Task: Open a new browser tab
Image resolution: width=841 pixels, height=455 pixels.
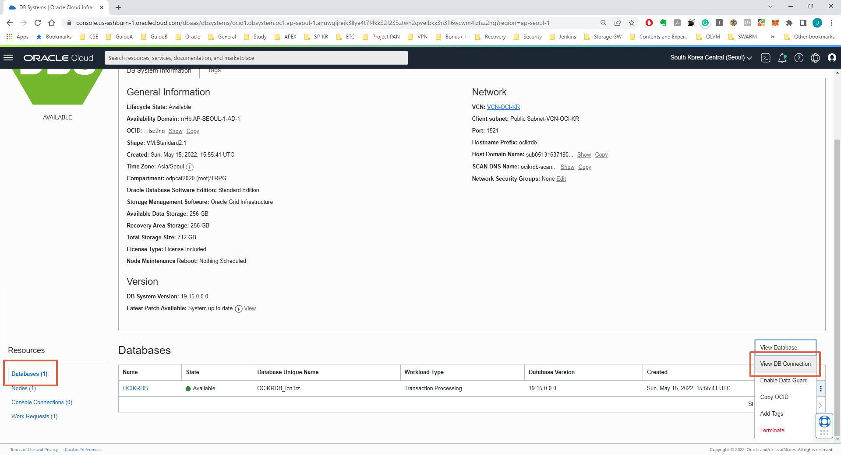Action: coord(118,7)
